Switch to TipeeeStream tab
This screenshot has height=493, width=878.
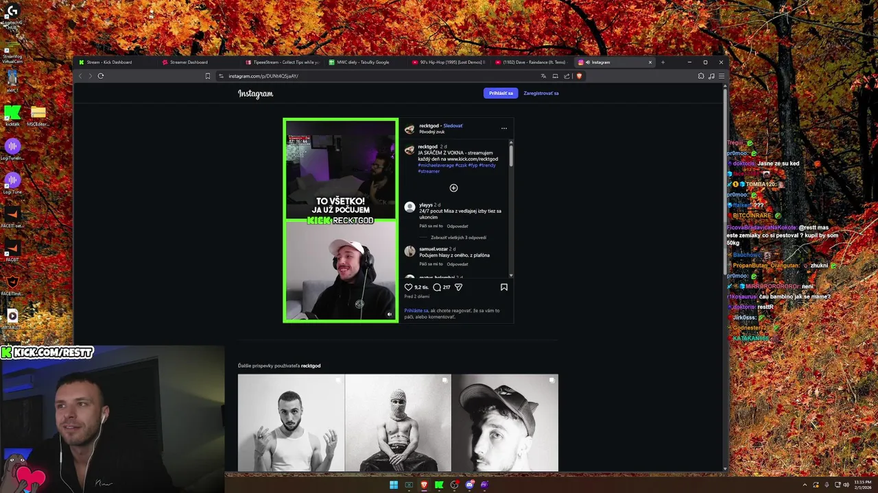[283, 62]
